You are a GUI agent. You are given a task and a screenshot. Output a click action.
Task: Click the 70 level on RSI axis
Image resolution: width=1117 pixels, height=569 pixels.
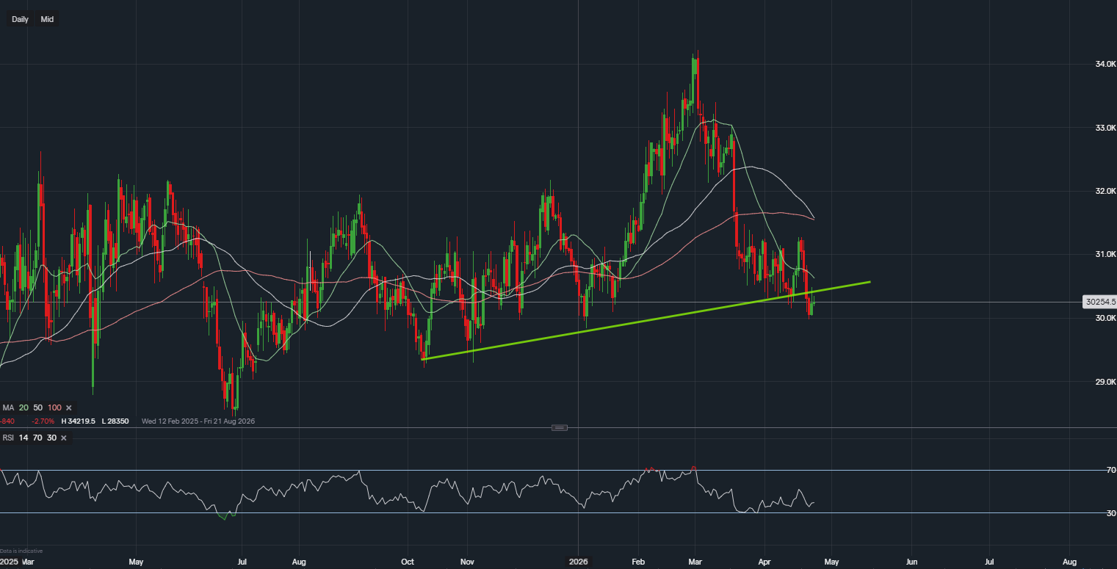[x=1111, y=470]
